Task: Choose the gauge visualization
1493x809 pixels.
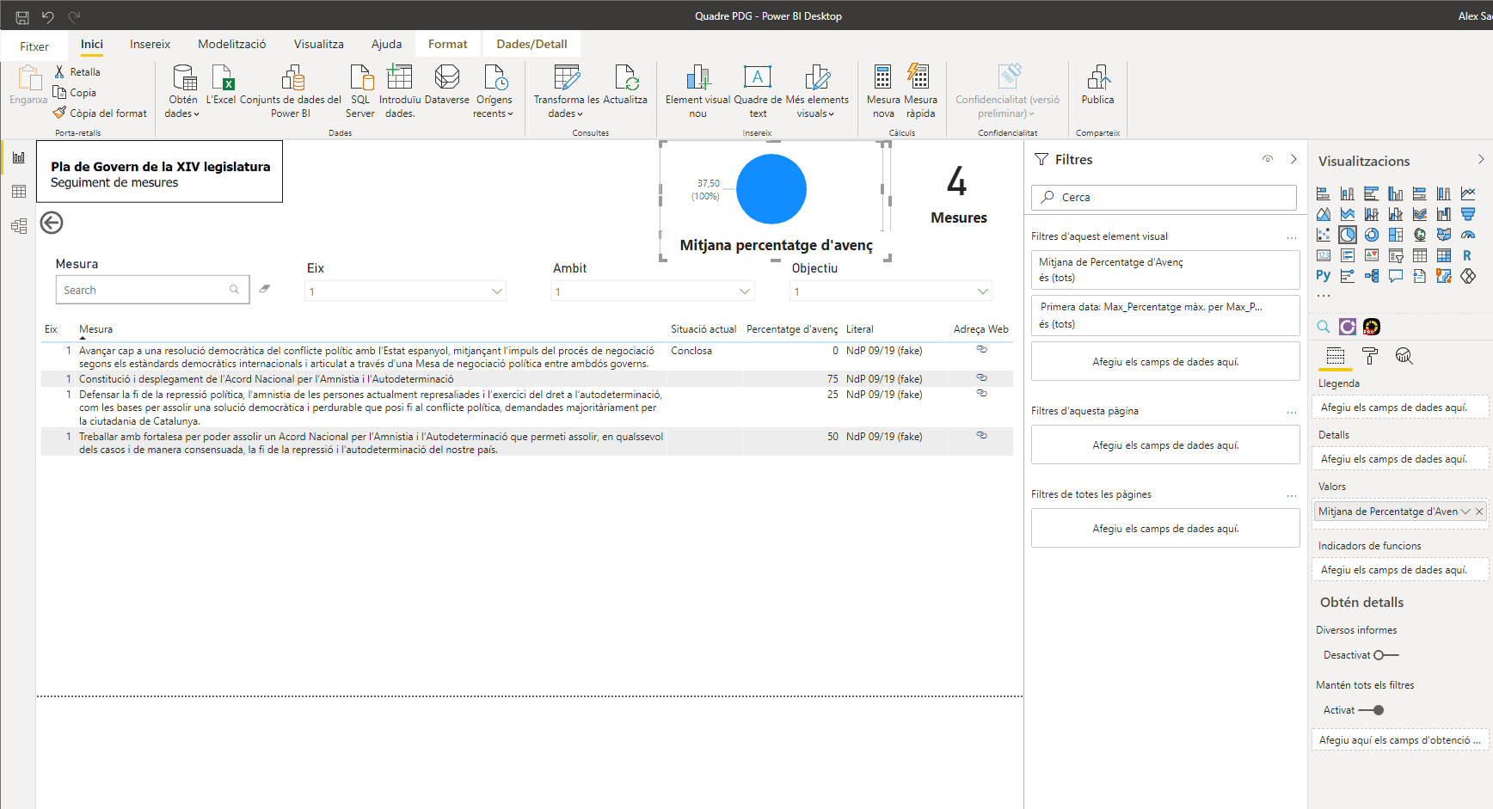Action: pos(1468,235)
